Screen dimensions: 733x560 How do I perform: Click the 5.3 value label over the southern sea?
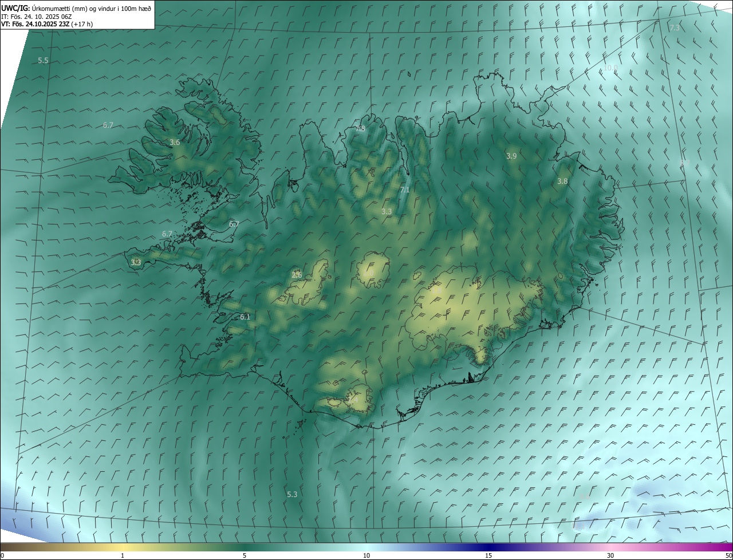[x=292, y=494]
